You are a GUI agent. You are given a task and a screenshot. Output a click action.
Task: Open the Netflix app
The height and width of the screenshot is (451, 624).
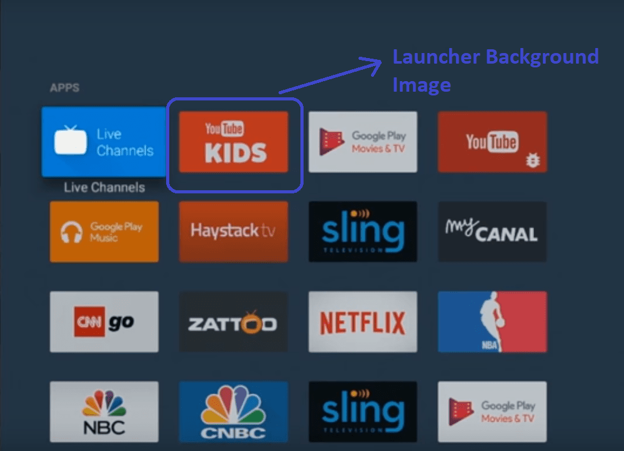(363, 322)
